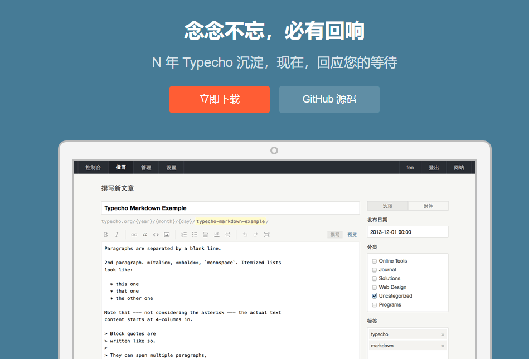Screen dimensions: 529x359
Task: Click the article title input field
Action: [x=230, y=208]
